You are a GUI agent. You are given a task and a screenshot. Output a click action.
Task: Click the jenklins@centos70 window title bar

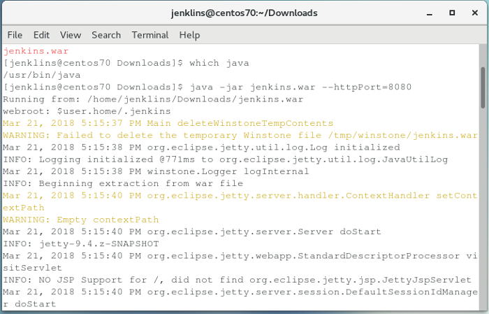[245, 13]
